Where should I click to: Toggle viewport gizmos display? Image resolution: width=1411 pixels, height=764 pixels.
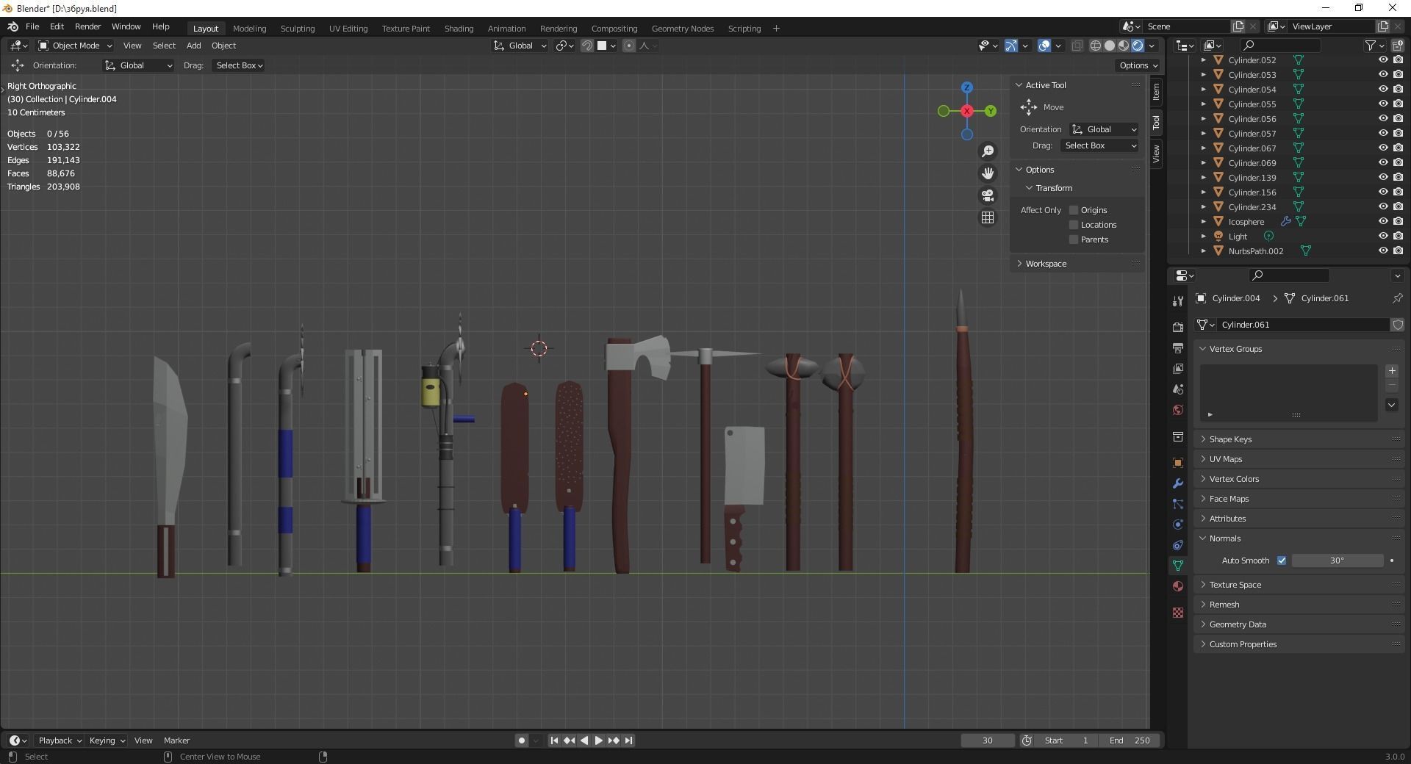1011,46
